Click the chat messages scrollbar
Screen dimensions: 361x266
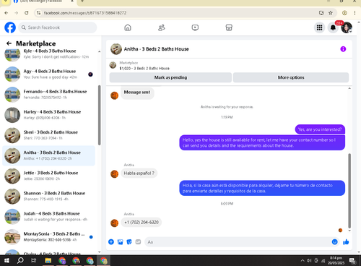pyautogui.click(x=349, y=190)
